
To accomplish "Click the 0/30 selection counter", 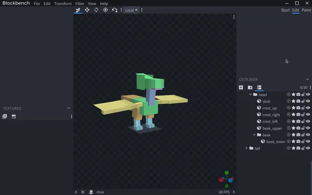I will point(304,88).
